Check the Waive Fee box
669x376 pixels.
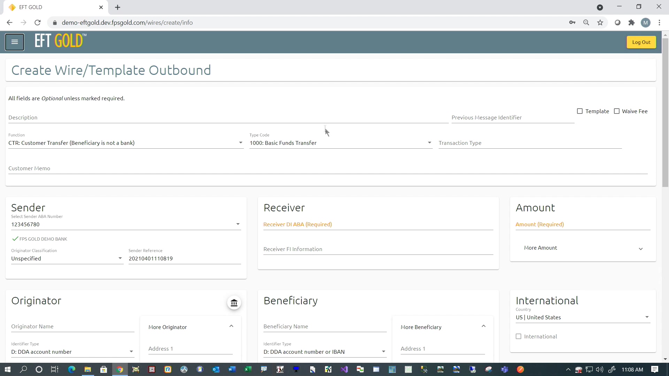point(617,111)
